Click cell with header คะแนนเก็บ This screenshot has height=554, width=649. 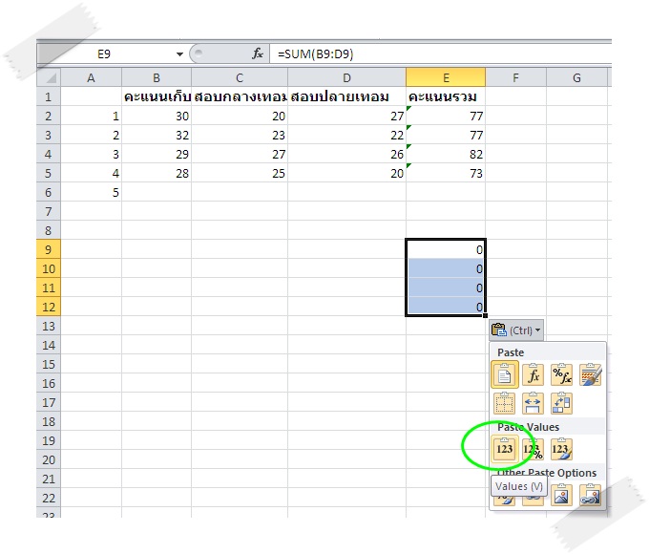pos(157,96)
